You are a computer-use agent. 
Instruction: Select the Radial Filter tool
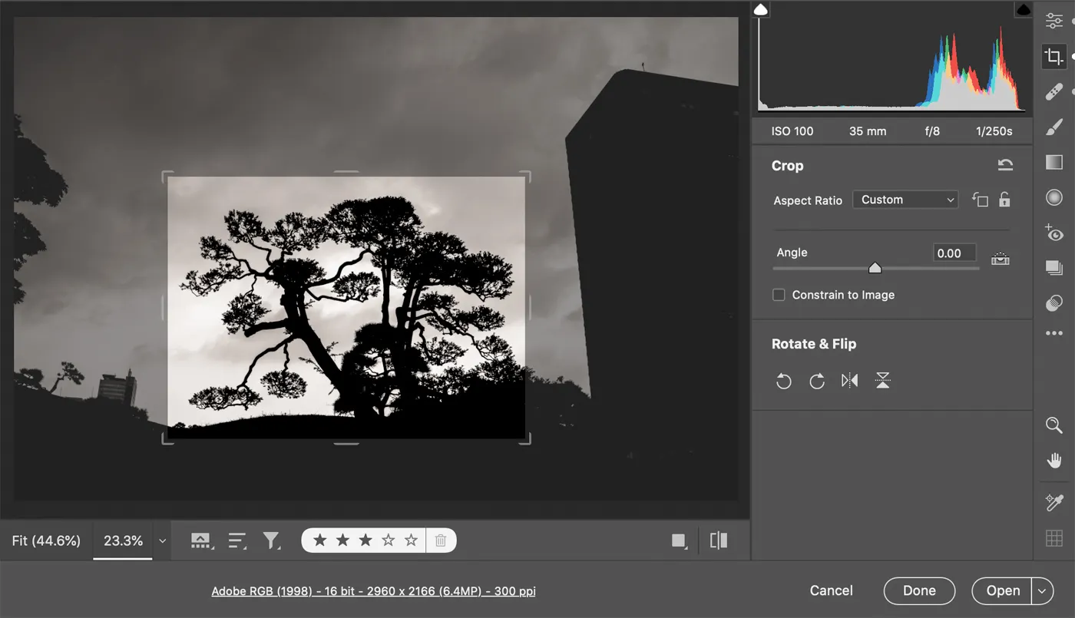1053,198
